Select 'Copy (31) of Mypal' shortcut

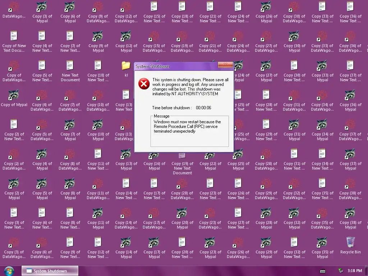pos(294,130)
